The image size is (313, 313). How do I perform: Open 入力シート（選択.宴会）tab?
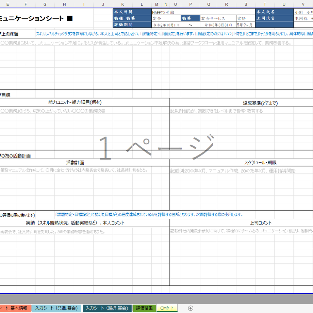(107, 308)
